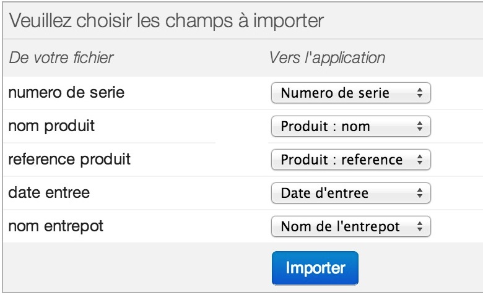Expand the Produit : nom dropdown
Screen dimensions: 483x295
coord(351,126)
